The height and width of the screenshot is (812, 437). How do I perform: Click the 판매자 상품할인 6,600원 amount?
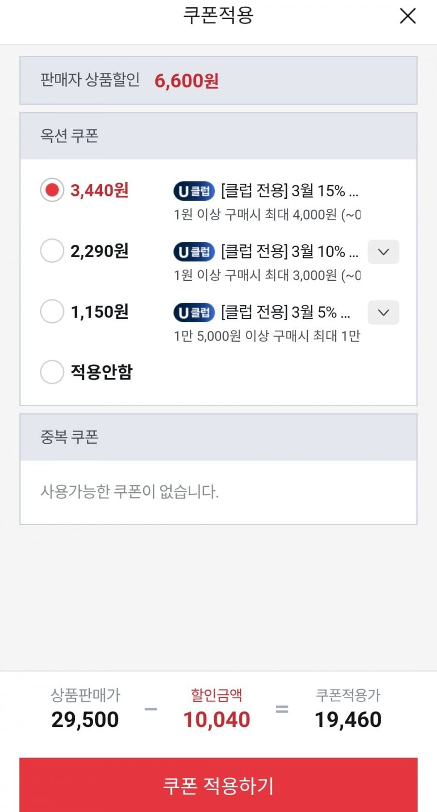pyautogui.click(x=186, y=81)
